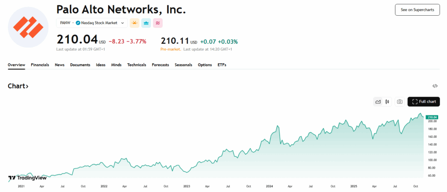Viewport: 447px width, 192px height.
Task: Click the Nasdaq exchange icon
Action: coord(78,23)
